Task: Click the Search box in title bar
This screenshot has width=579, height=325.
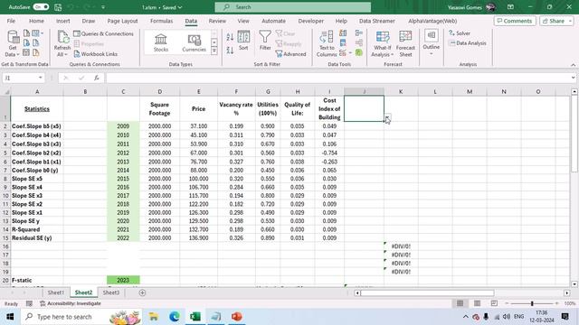Action: tap(293, 7)
